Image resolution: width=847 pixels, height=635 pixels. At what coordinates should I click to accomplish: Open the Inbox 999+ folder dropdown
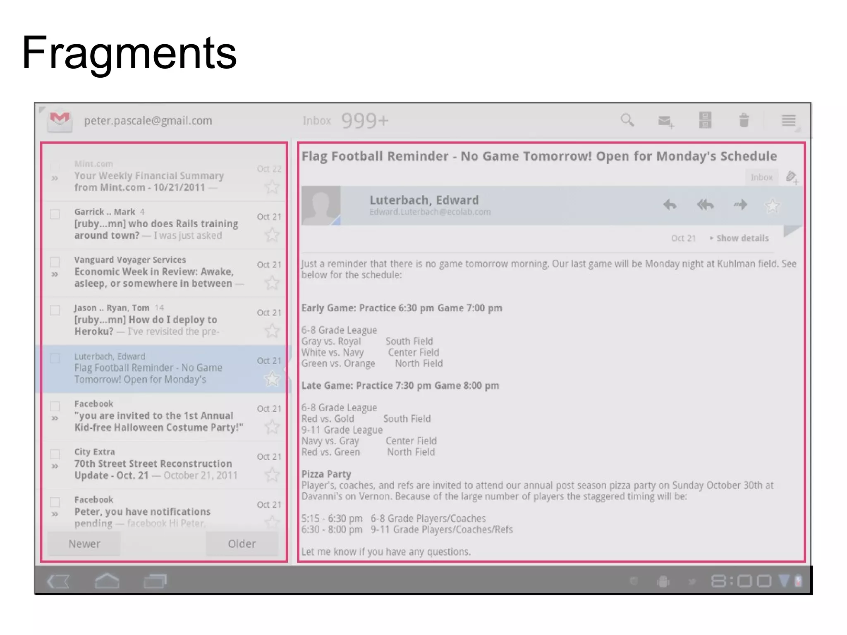coord(345,121)
